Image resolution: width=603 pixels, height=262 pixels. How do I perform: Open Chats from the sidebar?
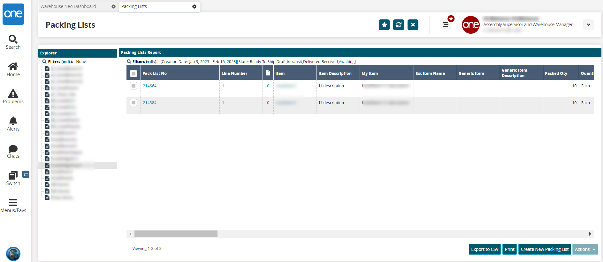pyautogui.click(x=13, y=151)
